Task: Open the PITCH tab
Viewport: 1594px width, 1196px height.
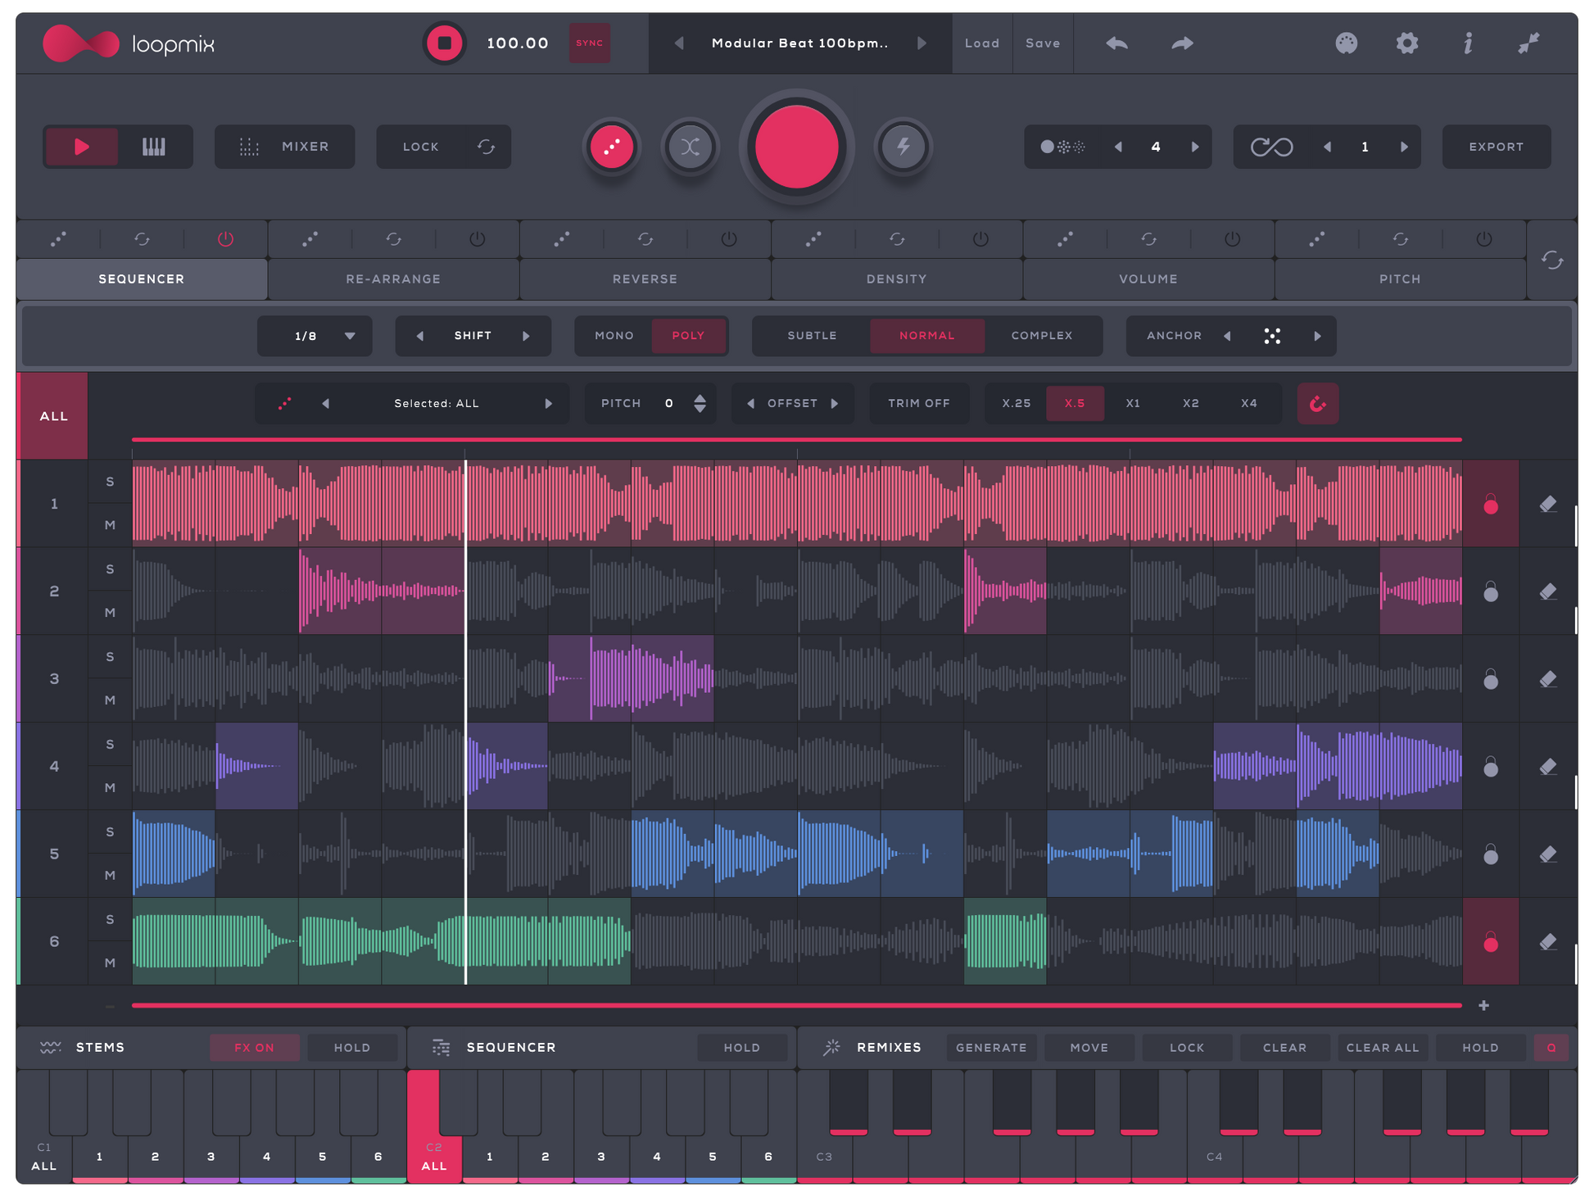Action: coord(1401,279)
